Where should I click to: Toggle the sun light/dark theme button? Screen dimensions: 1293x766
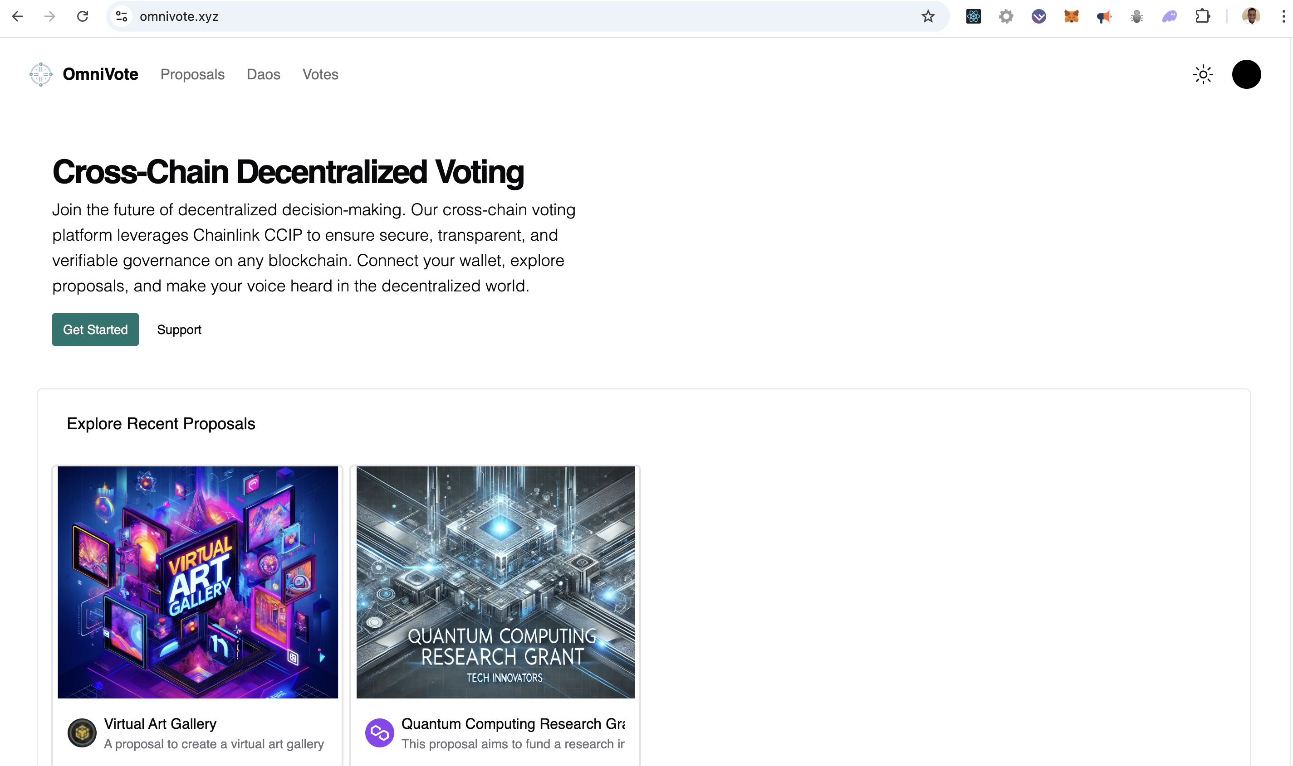click(1203, 74)
